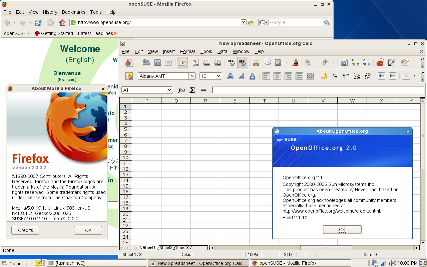Screen dimensions: 427x267
Task: Open the Latest Headlines feed bookmark
Action: pyautogui.click(x=98, y=33)
